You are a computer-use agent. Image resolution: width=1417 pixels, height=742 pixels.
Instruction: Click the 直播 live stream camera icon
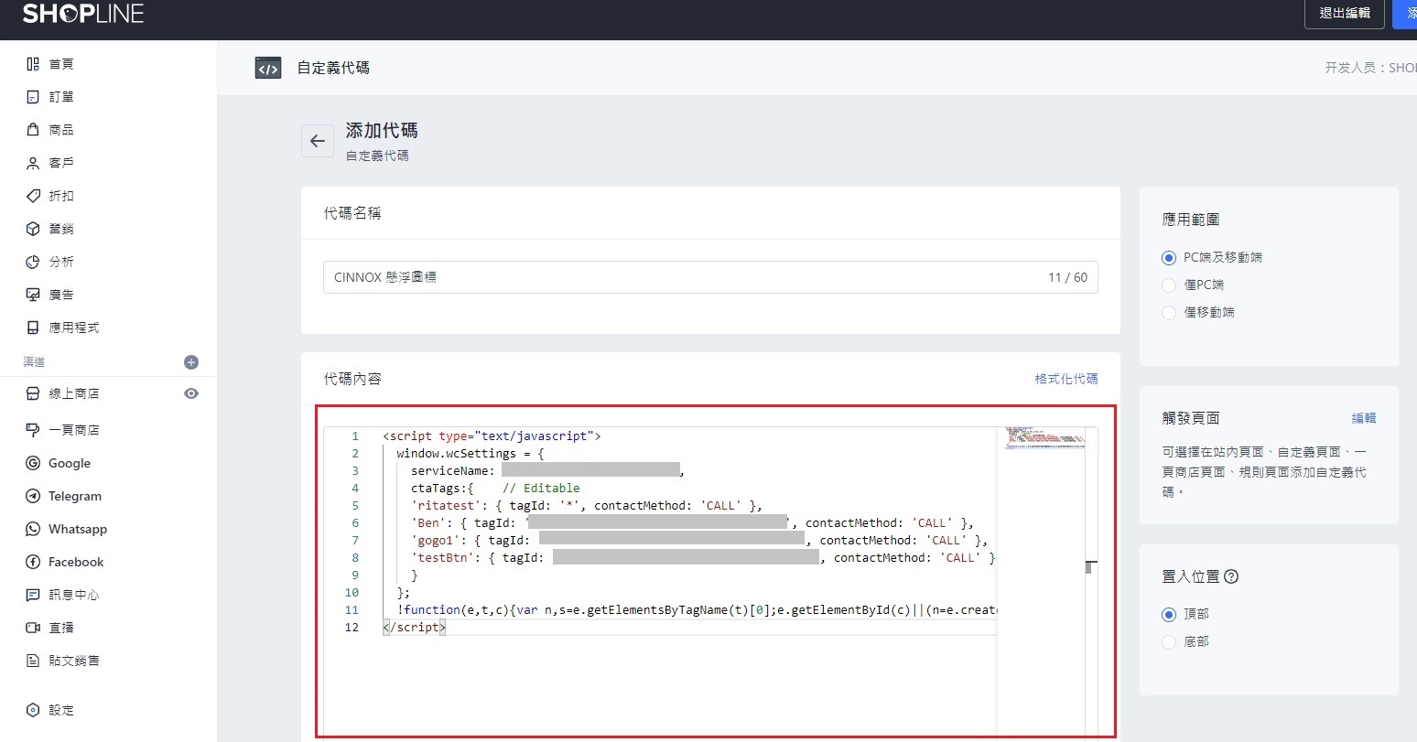[x=33, y=628]
